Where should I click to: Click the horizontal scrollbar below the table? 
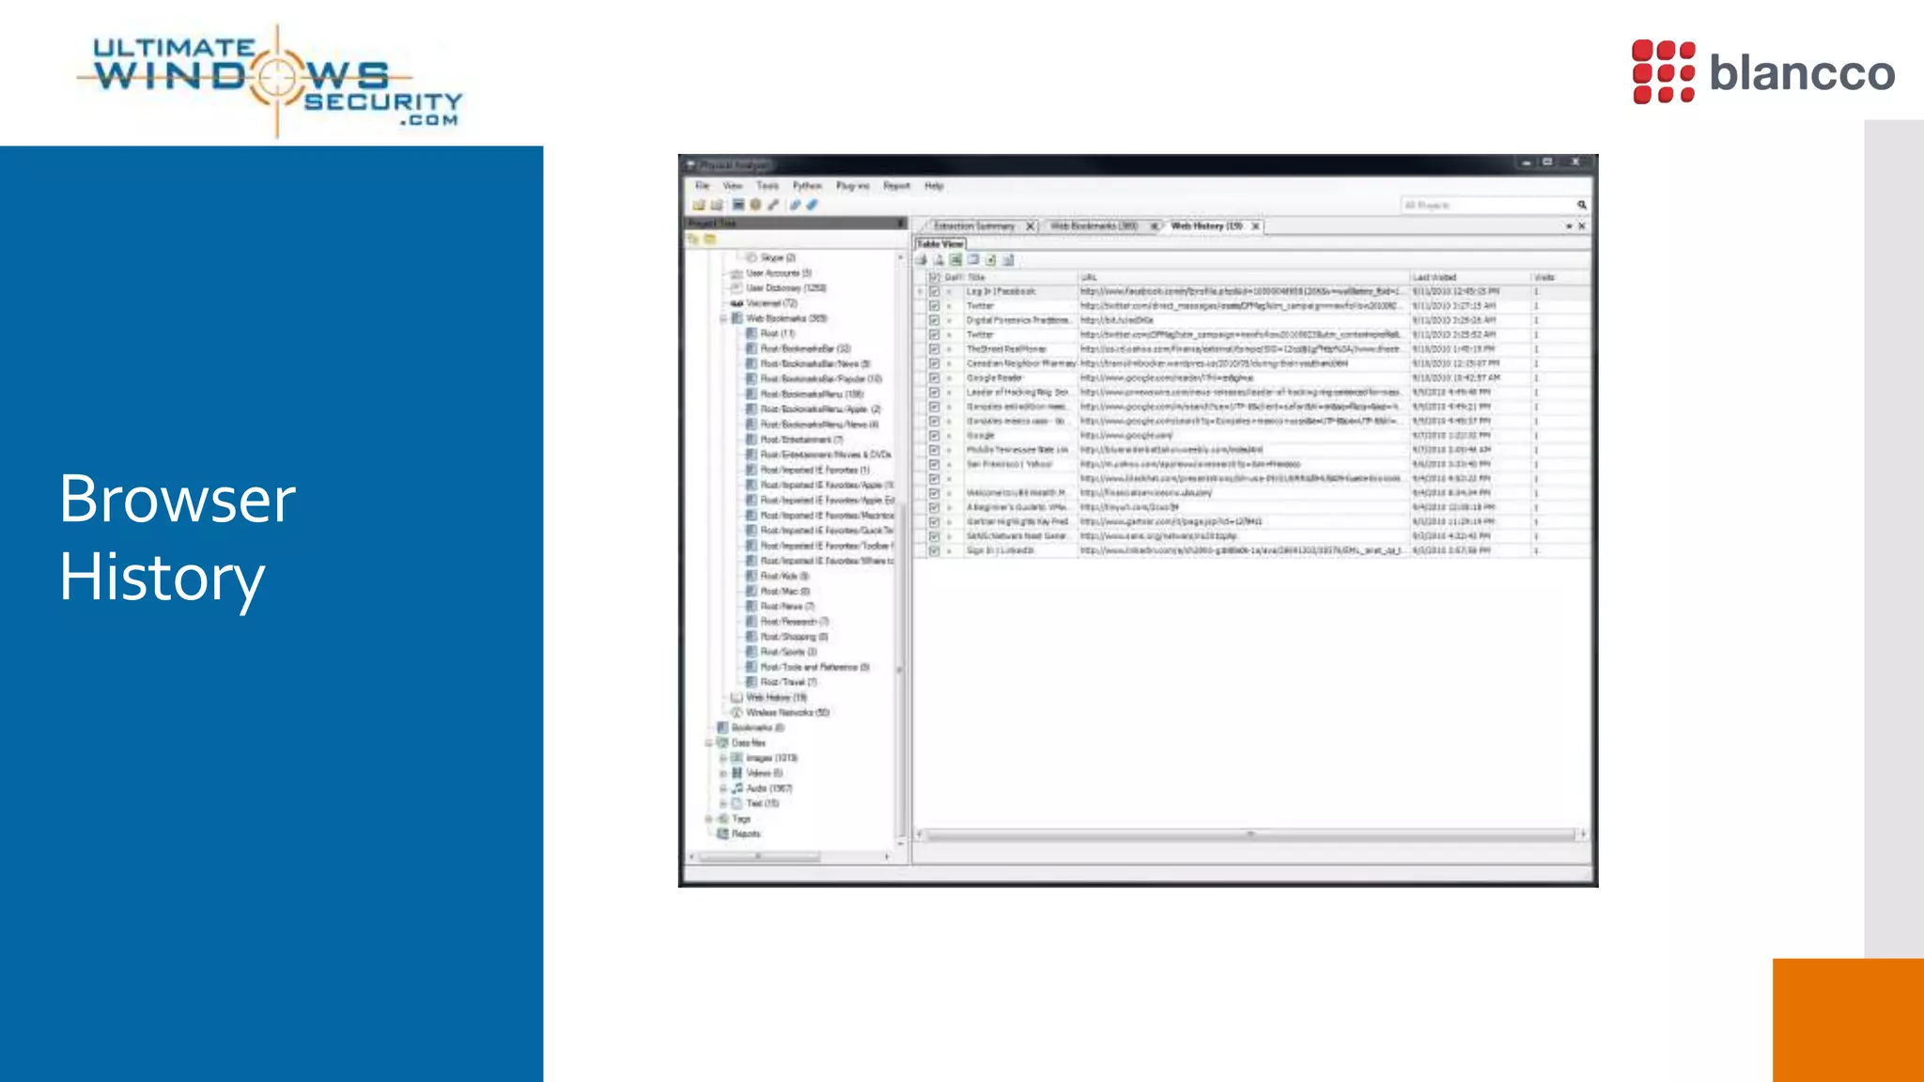click(x=1249, y=834)
